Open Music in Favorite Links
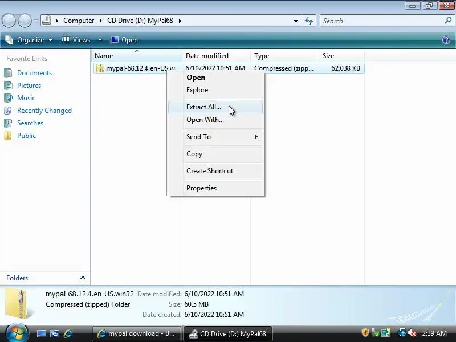This screenshot has width=456, height=342. pos(26,97)
